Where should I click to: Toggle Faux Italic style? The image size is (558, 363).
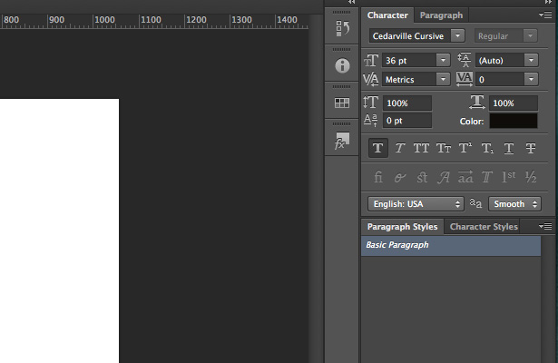click(399, 148)
